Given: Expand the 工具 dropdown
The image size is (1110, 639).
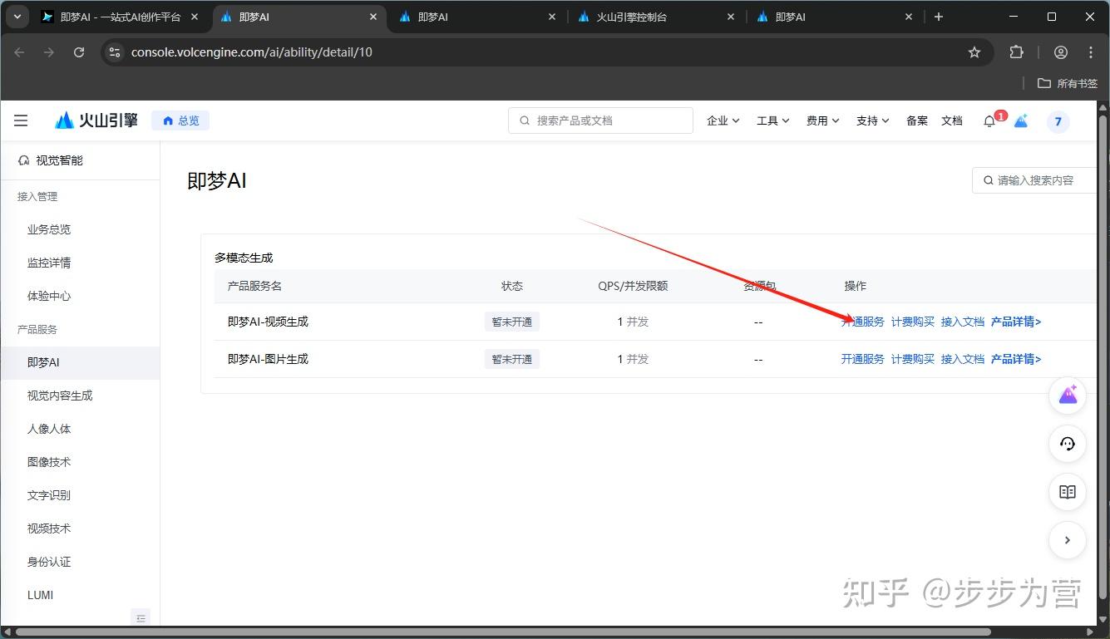Looking at the screenshot, I should point(772,120).
